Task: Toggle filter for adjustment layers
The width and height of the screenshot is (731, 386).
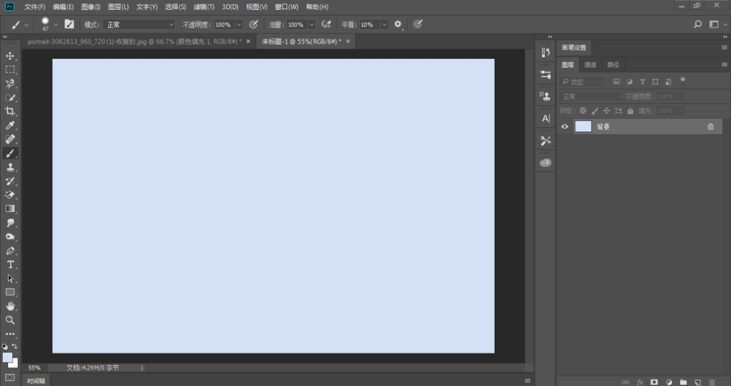Action: 630,82
